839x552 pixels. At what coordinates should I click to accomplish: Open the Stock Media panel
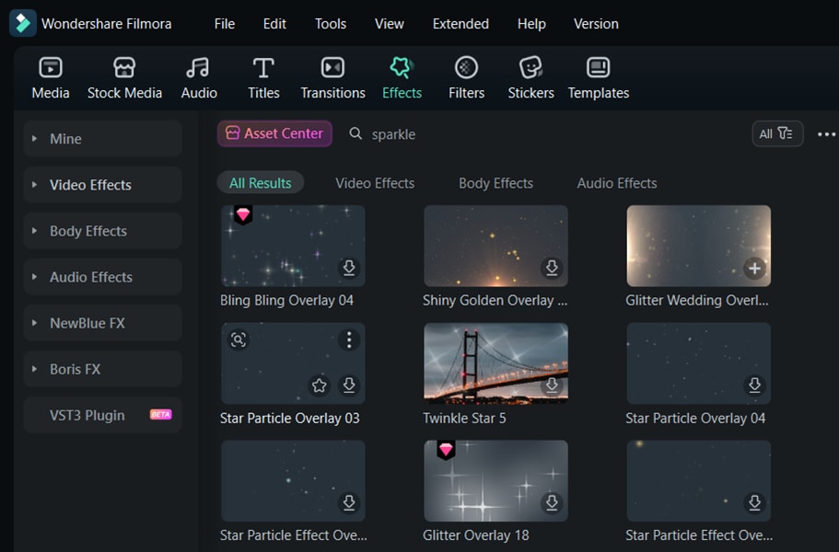pos(124,78)
